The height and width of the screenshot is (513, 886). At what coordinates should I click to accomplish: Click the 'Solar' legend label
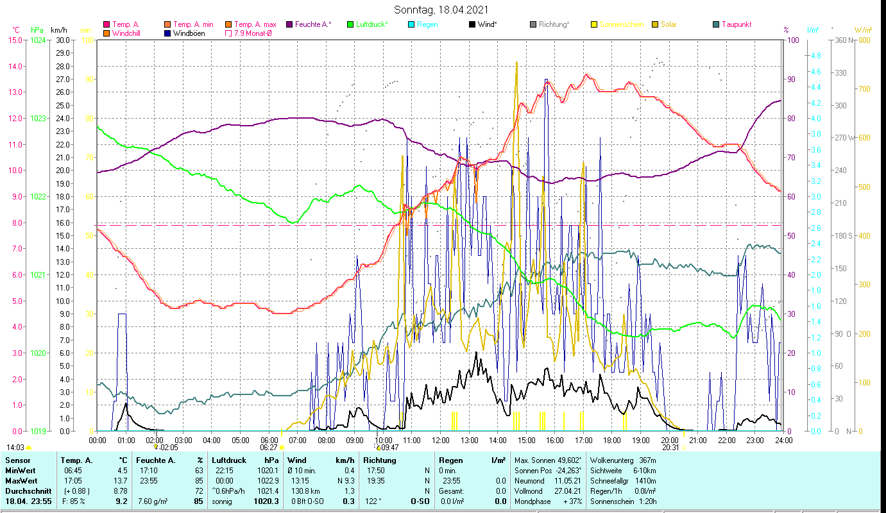click(x=669, y=24)
